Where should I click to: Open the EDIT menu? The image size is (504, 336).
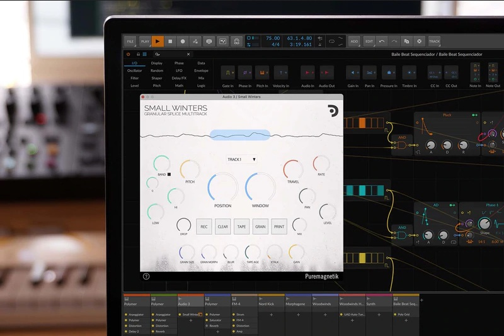pos(369,42)
